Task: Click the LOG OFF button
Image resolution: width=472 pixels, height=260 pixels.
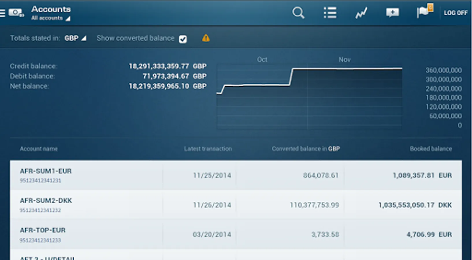Action: [456, 13]
